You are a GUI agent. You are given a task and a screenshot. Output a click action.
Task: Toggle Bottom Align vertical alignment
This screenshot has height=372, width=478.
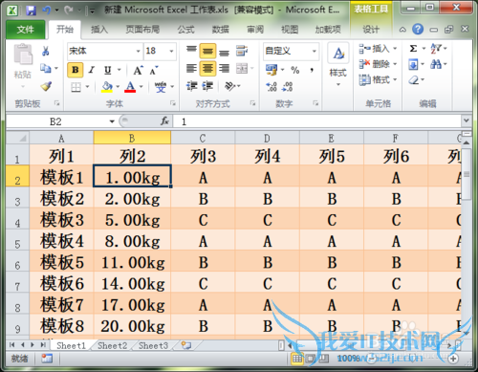tap(224, 53)
